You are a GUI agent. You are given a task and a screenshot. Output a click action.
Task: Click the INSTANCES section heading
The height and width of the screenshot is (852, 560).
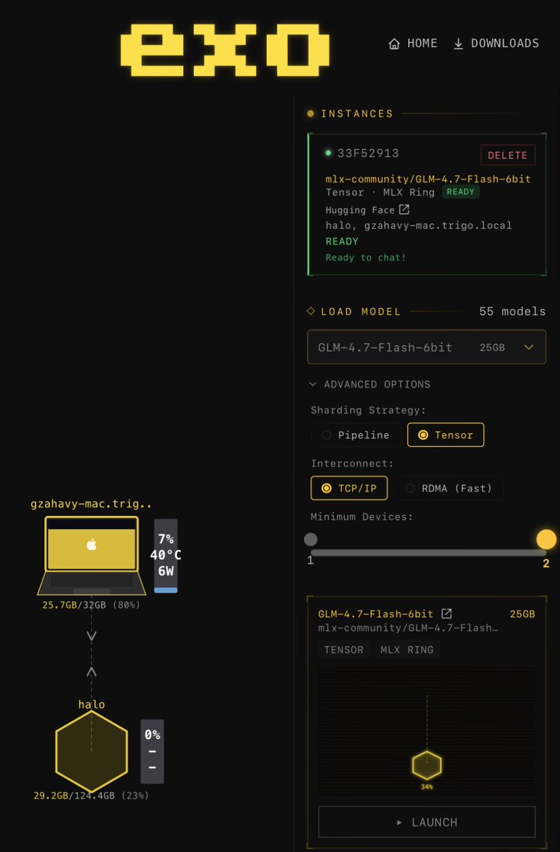[x=357, y=114]
